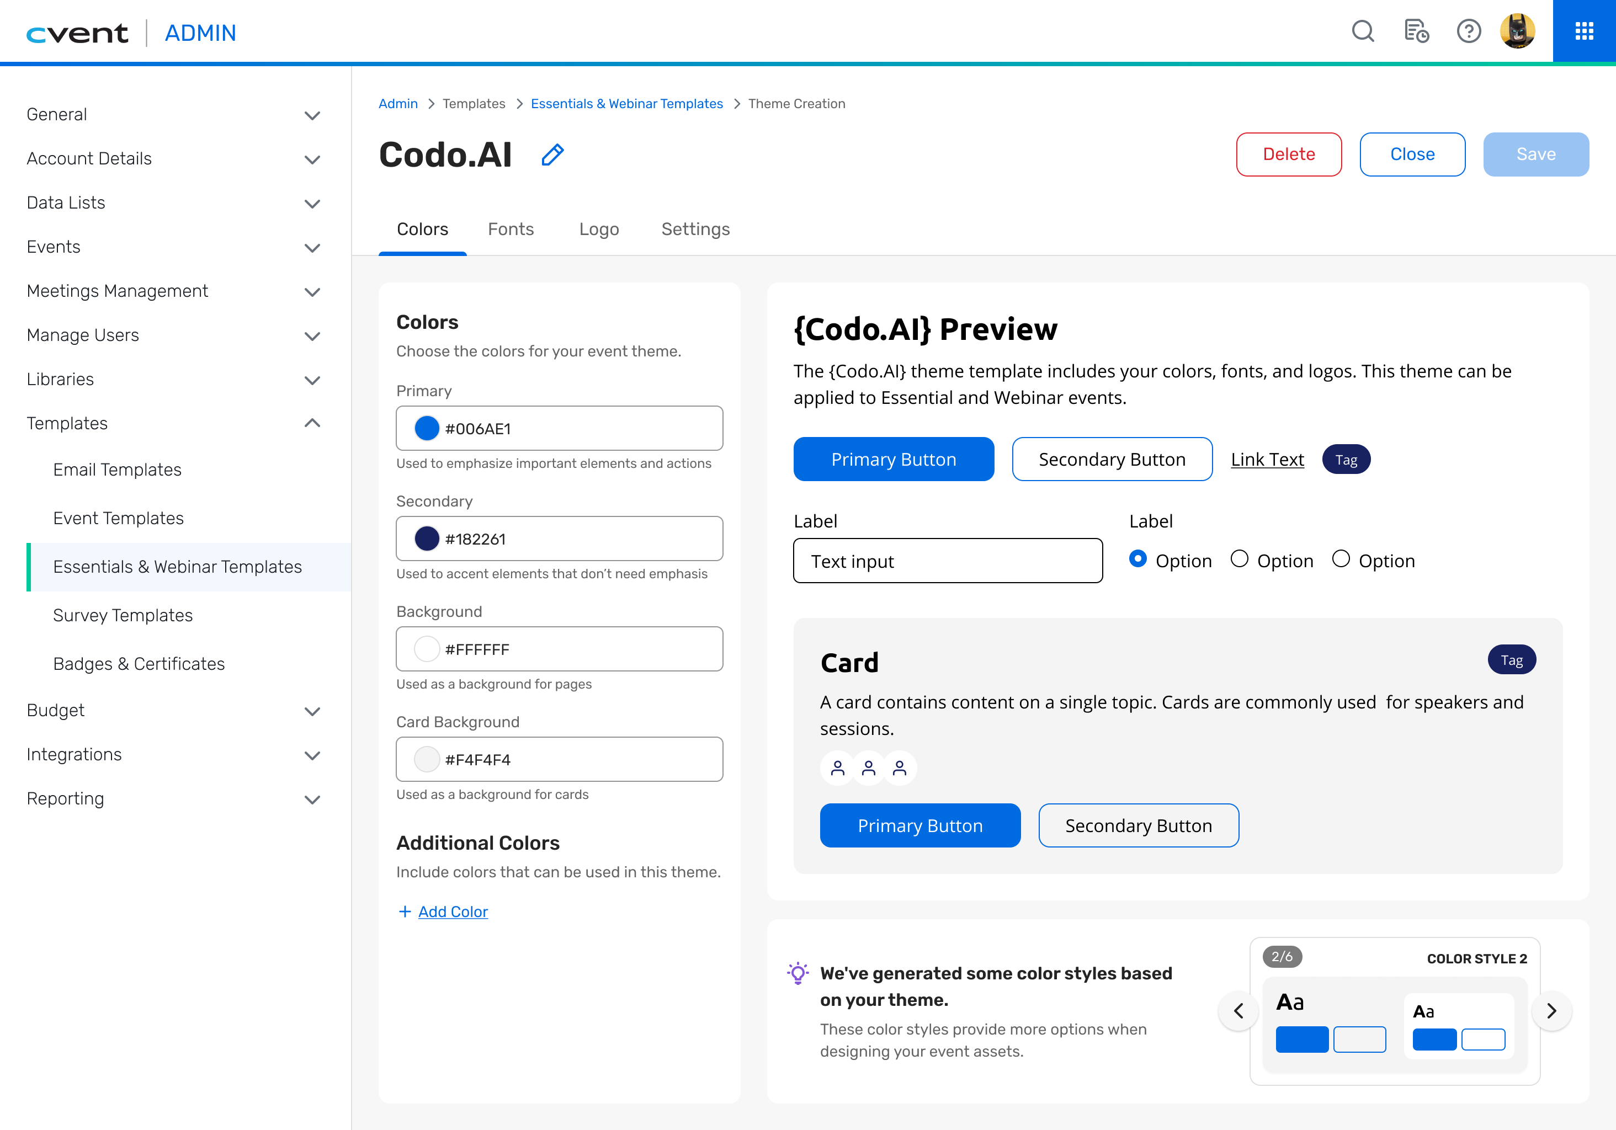
Task: Click top preview Primary Button
Action: [x=894, y=460]
